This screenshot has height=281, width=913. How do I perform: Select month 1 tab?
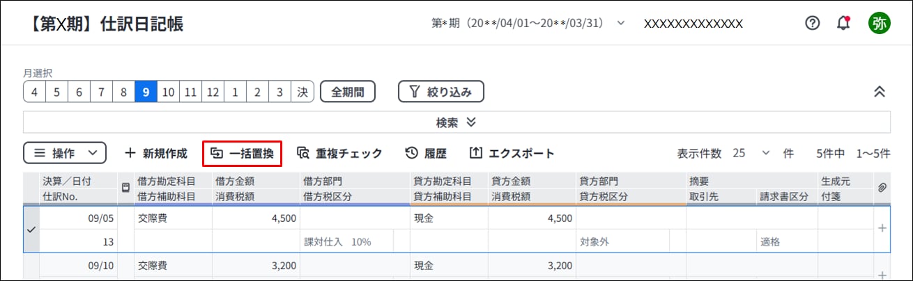coord(235,91)
